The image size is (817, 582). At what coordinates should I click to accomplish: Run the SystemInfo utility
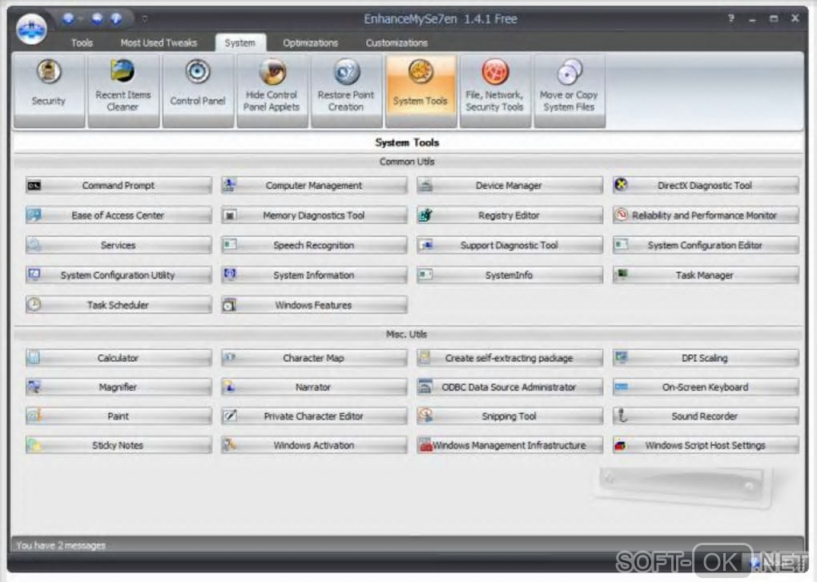click(x=509, y=275)
